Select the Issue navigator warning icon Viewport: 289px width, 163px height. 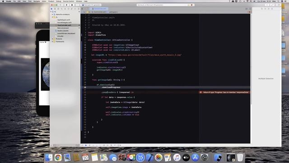point(65,9)
